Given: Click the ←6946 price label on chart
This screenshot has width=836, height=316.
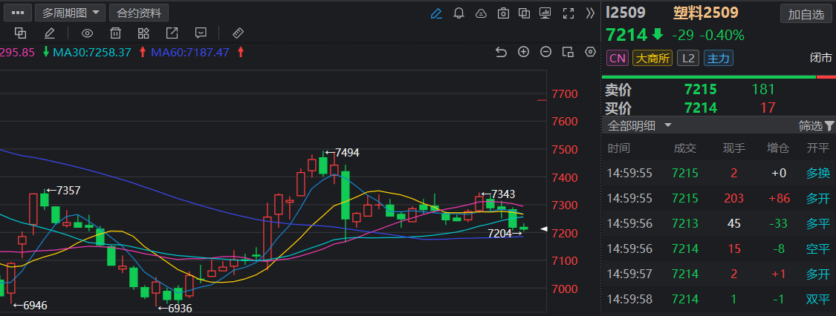Looking at the screenshot, I should 30,306.
